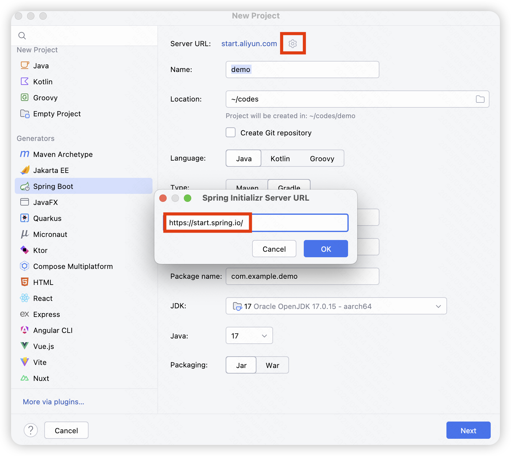Open the start.aliyun.com server link

pos(249,44)
